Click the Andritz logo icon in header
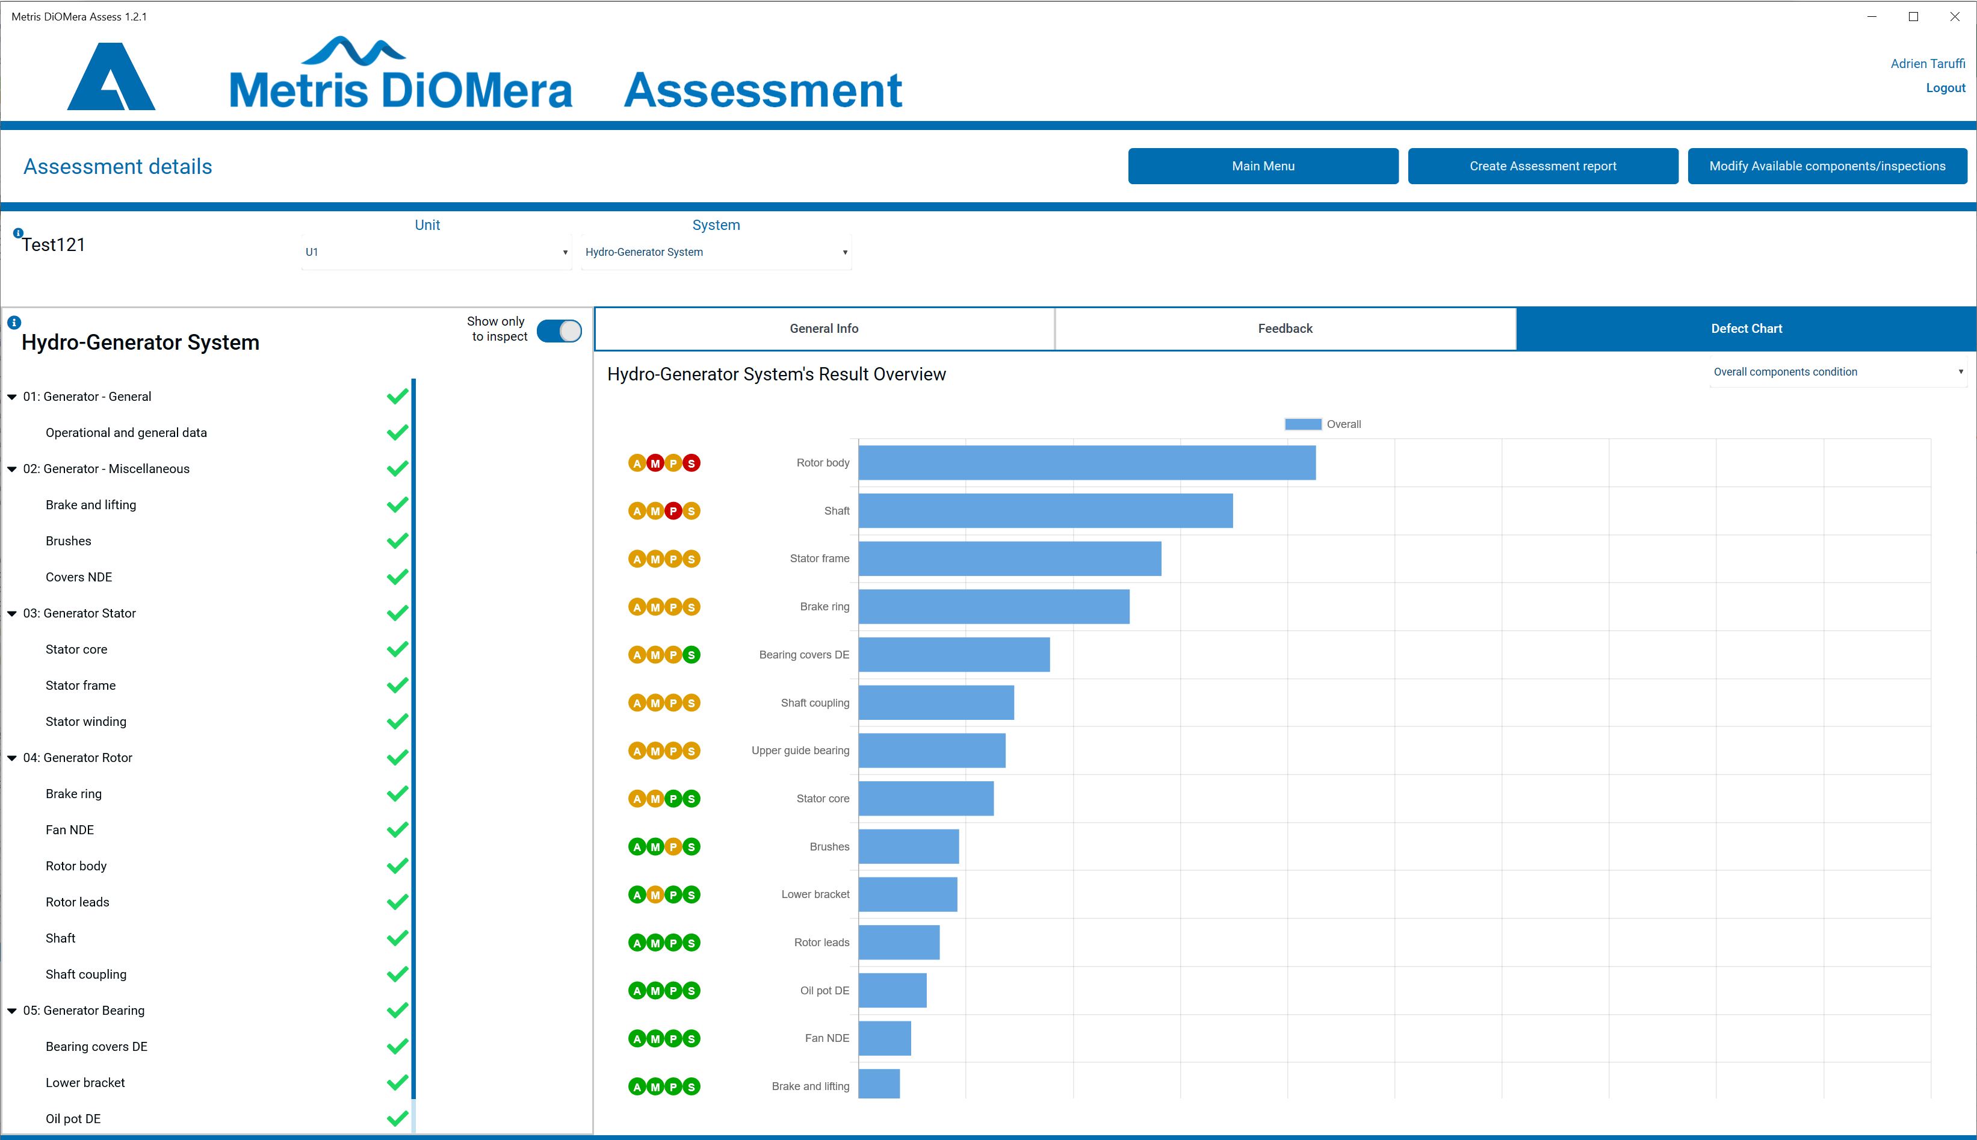The height and width of the screenshot is (1140, 1977). point(111,76)
